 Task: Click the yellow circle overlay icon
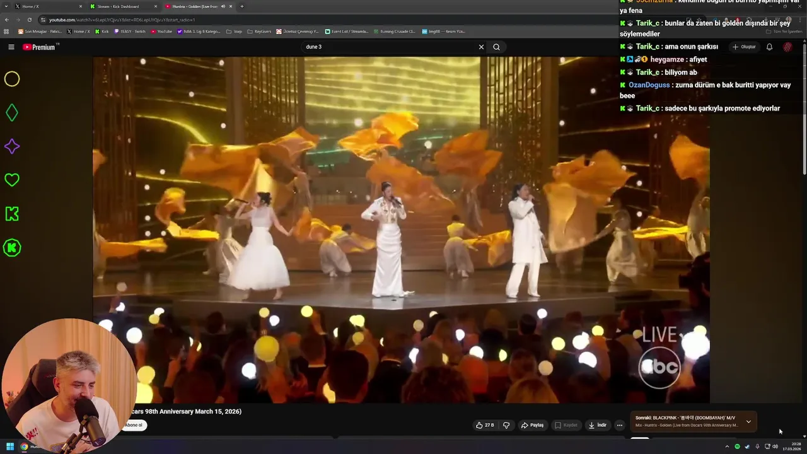tap(12, 79)
